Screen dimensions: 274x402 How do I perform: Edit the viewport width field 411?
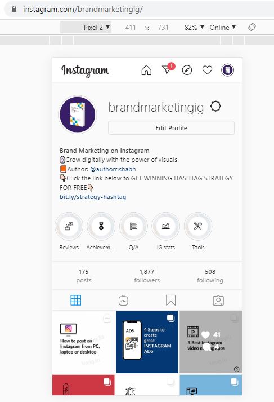(x=131, y=28)
